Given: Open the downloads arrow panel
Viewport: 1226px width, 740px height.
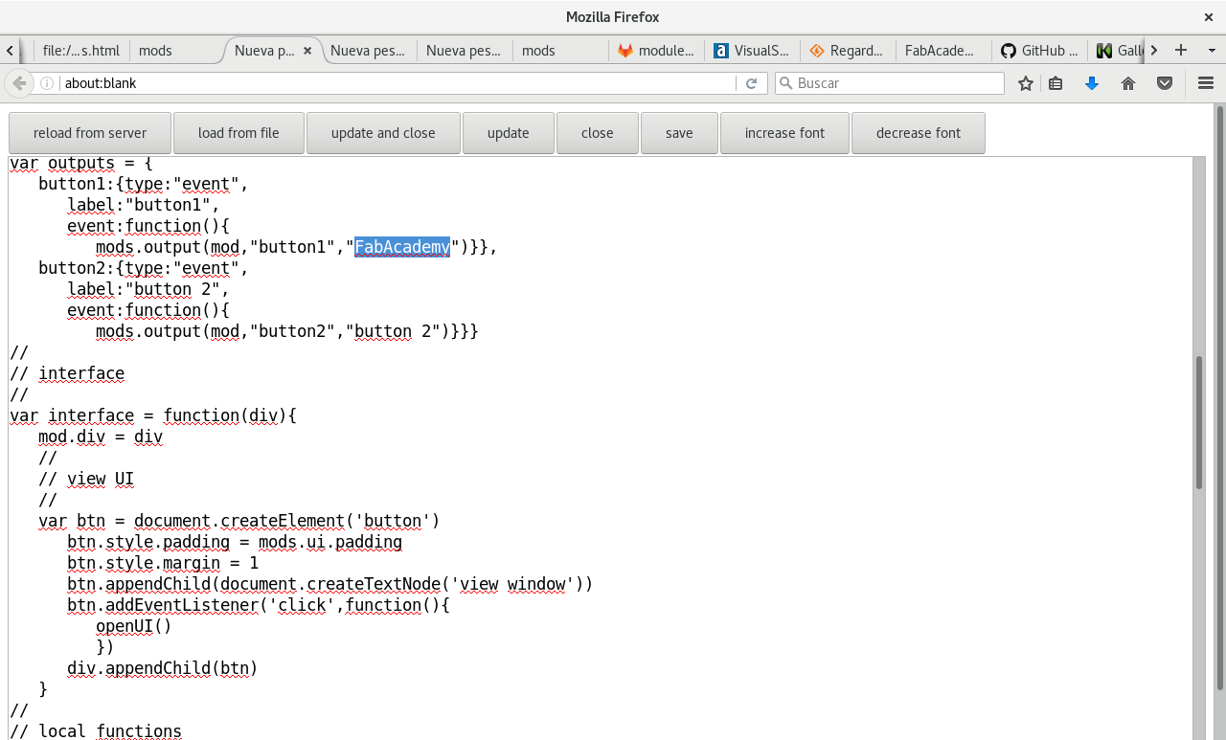Looking at the screenshot, I should (x=1091, y=83).
